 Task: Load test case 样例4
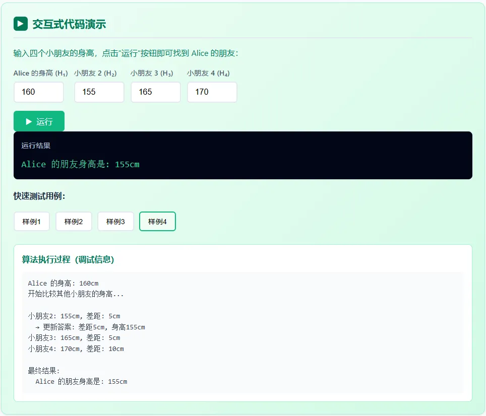(157, 221)
